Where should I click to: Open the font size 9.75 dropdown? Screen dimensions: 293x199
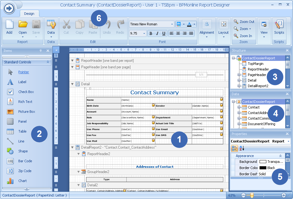pos(144,33)
